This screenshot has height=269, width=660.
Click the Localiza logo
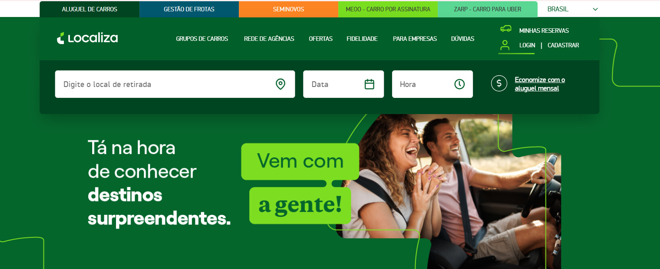pyautogui.click(x=87, y=38)
